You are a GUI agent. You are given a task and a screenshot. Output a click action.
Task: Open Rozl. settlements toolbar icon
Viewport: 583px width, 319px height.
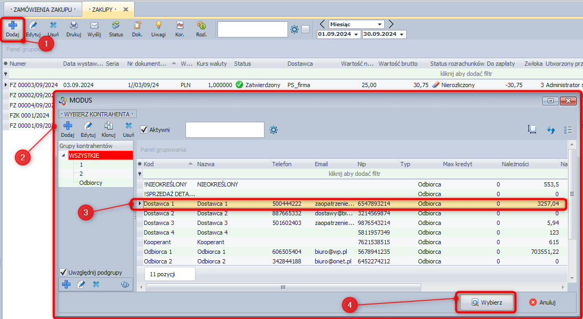201,29
